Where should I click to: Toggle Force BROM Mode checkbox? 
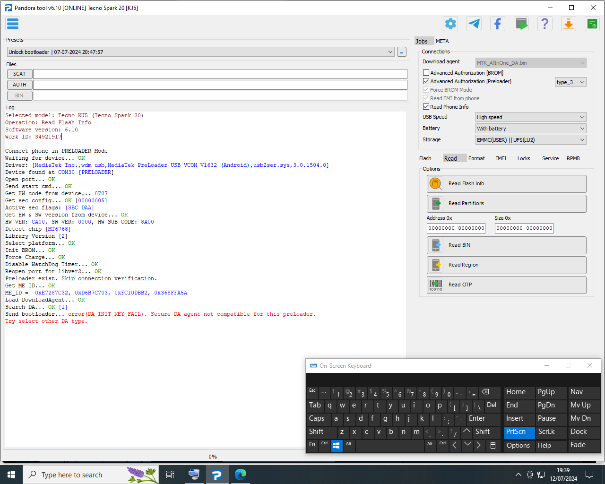[x=426, y=90]
